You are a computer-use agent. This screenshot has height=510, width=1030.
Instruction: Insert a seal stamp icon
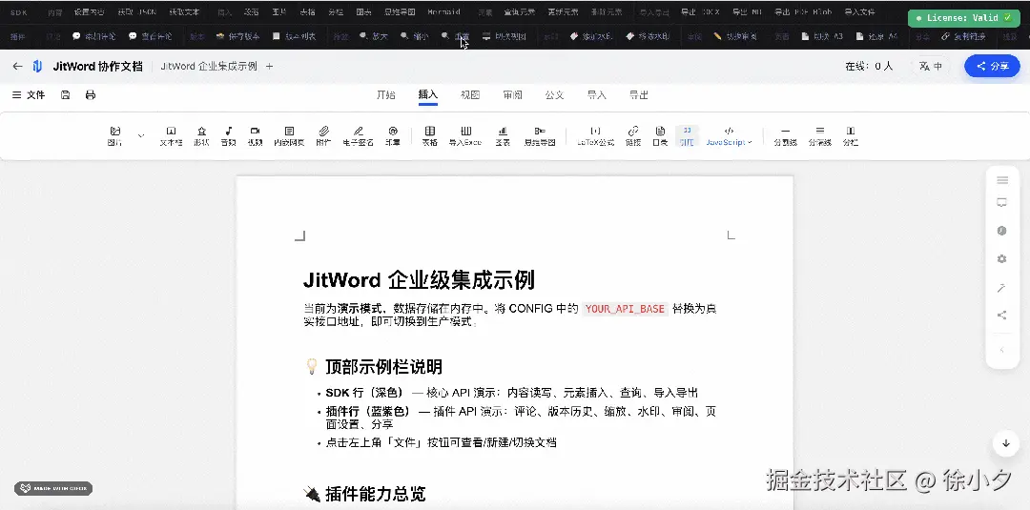pos(393,136)
